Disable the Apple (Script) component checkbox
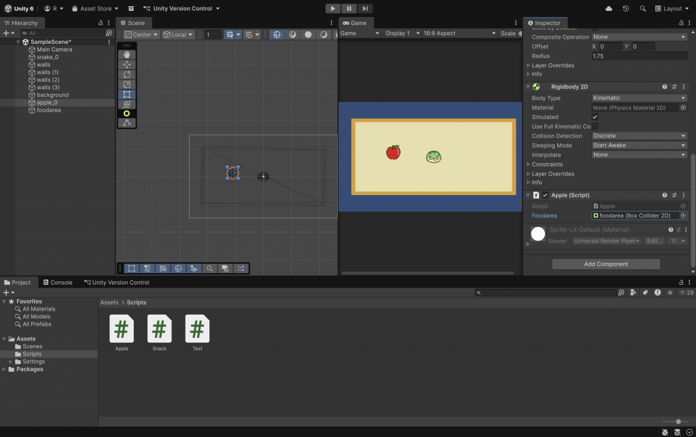 pos(545,195)
